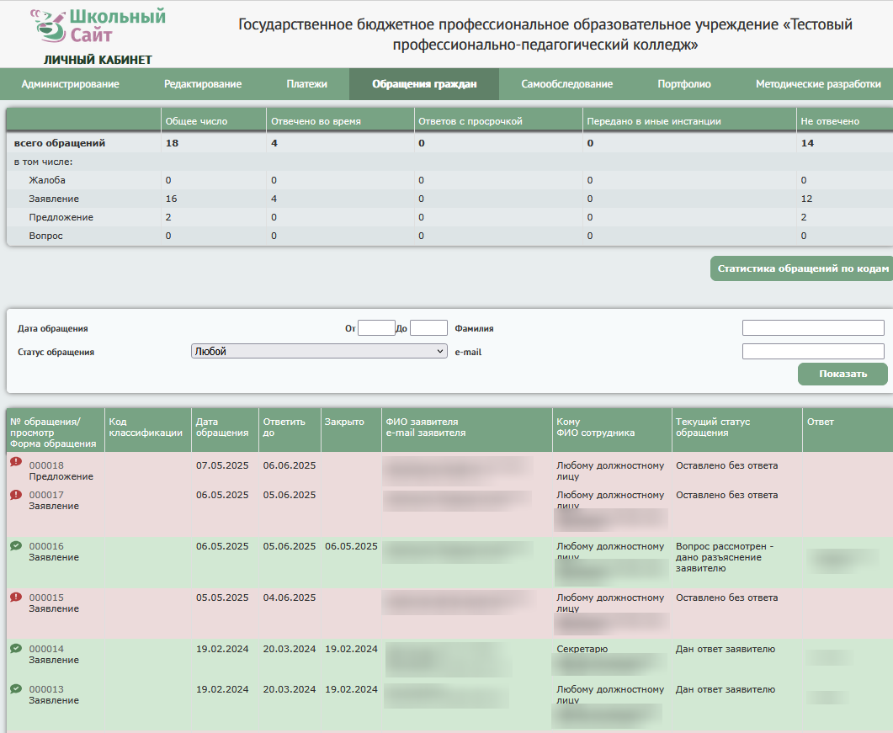Click the Ответ column header
The height and width of the screenshot is (733, 893).
[820, 422]
